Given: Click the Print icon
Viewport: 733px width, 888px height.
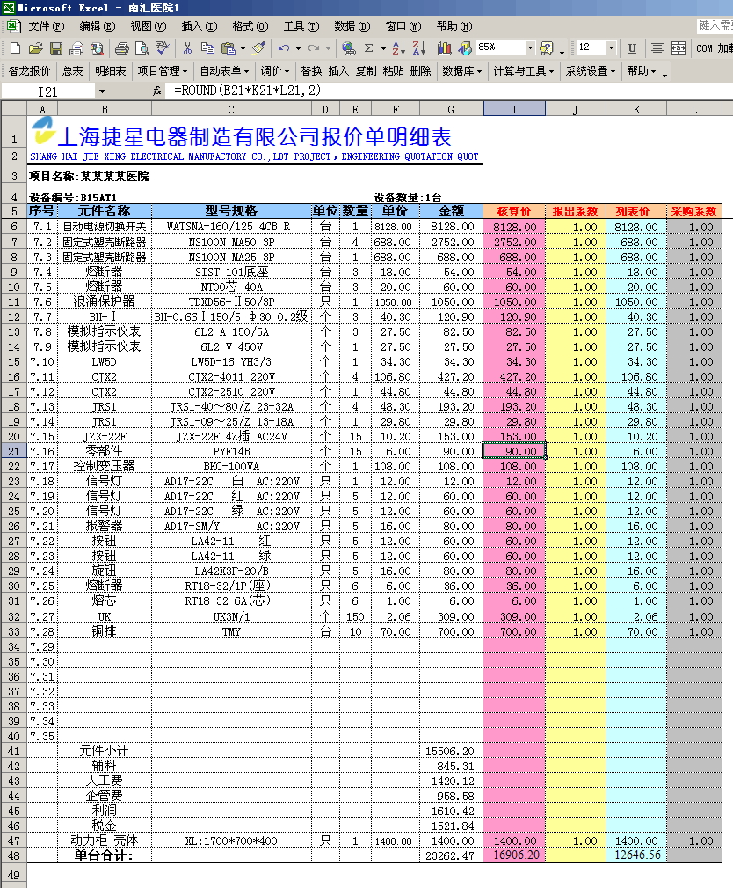Looking at the screenshot, I should 121,48.
